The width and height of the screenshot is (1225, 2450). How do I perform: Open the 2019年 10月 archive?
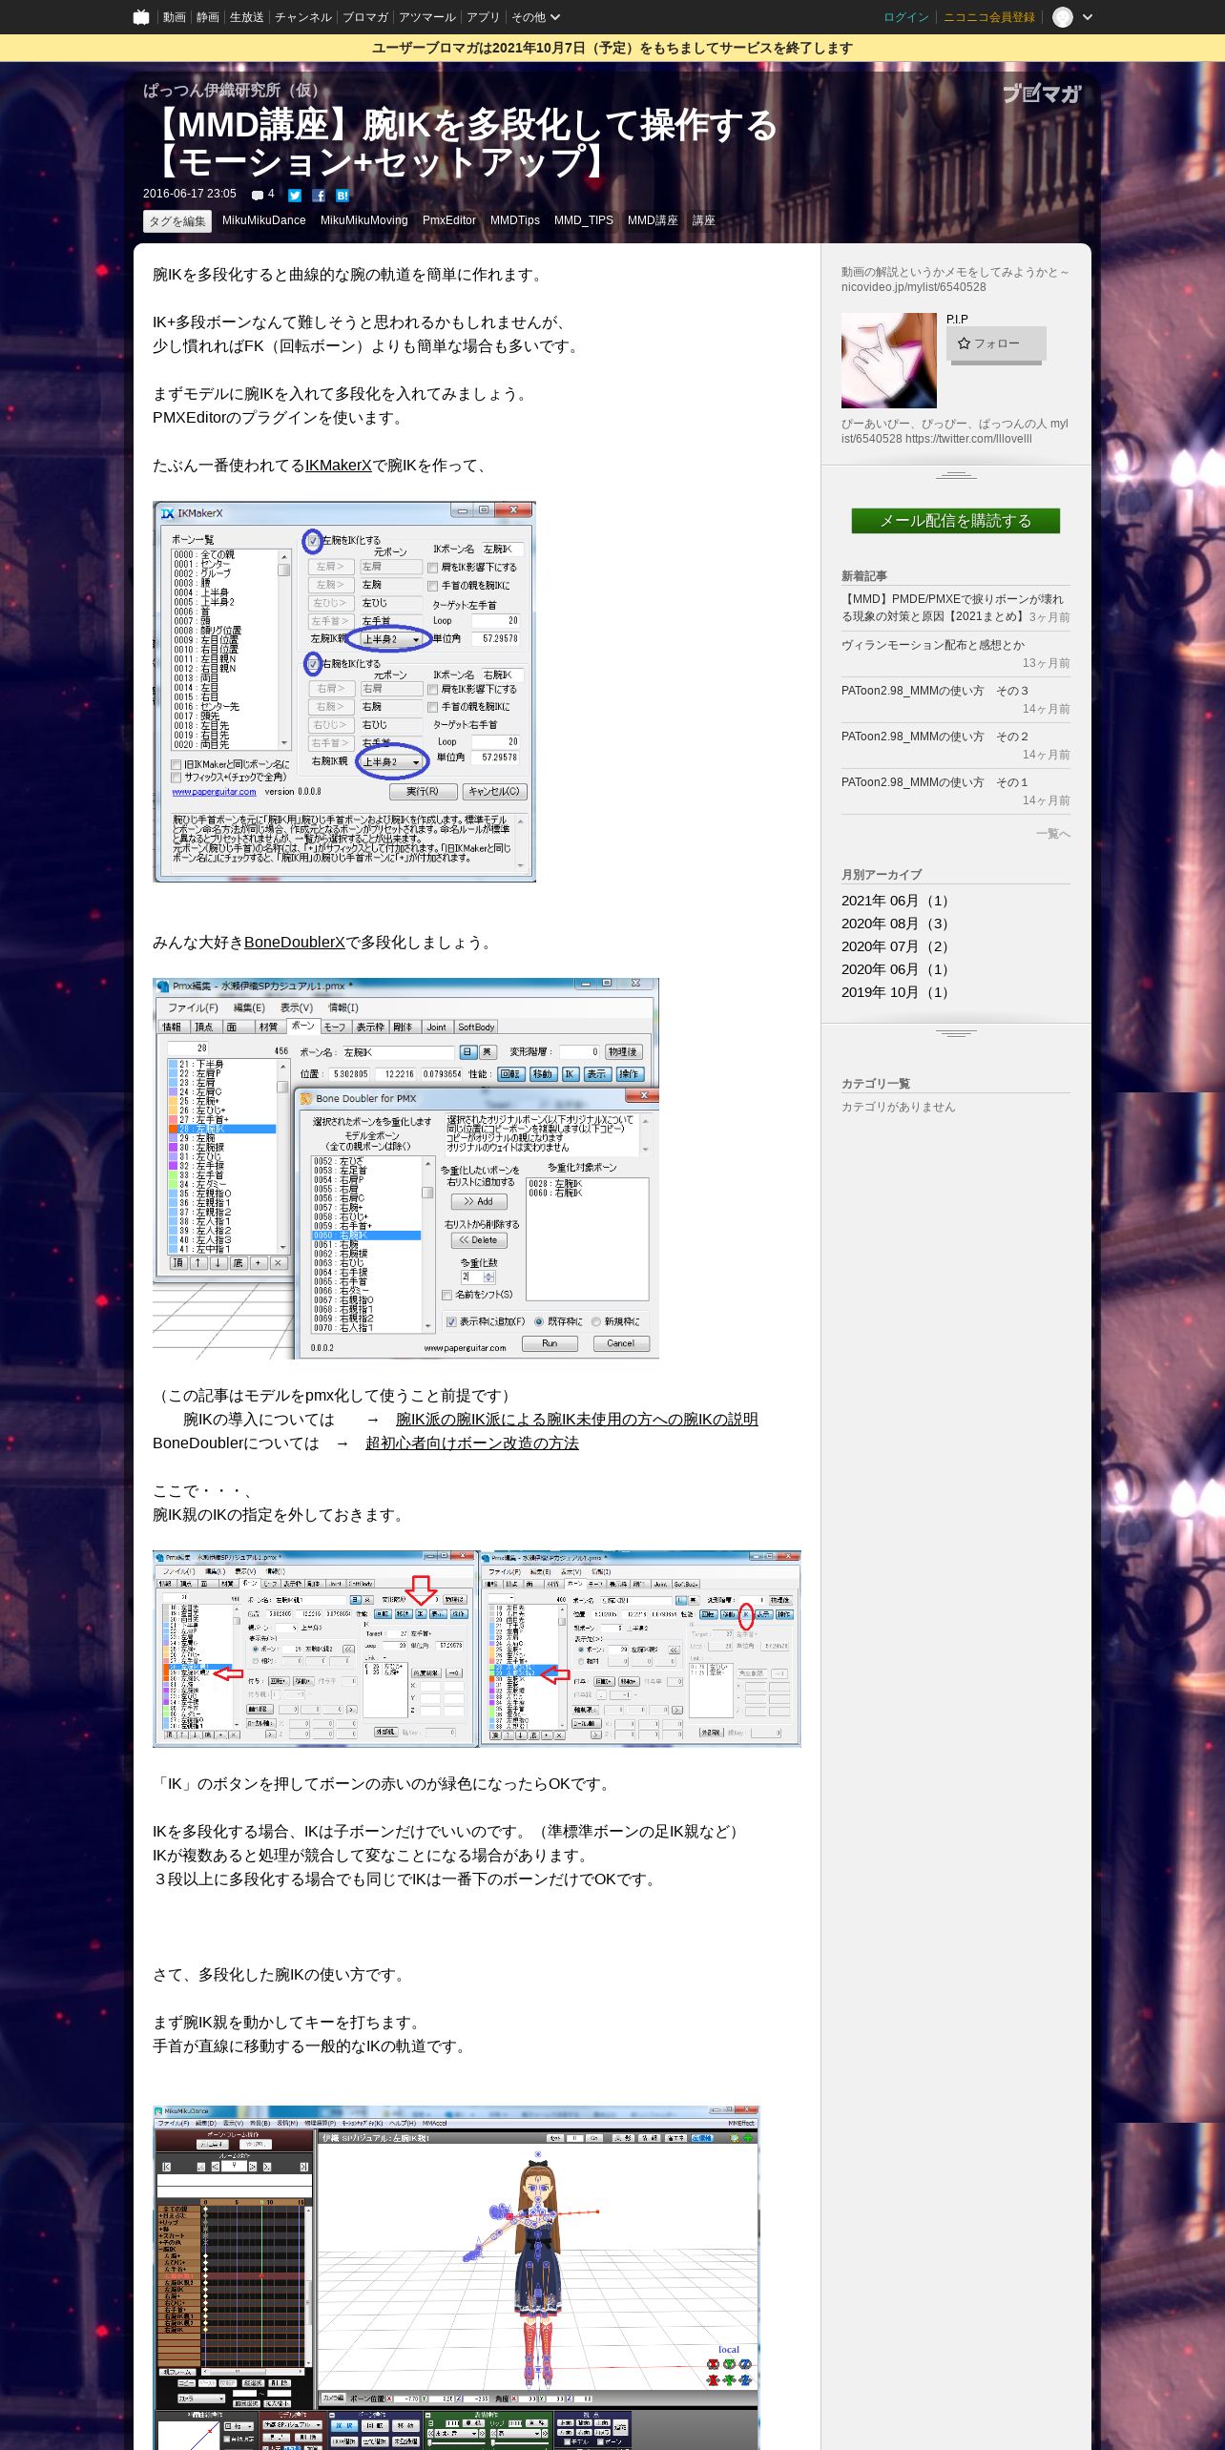click(895, 992)
